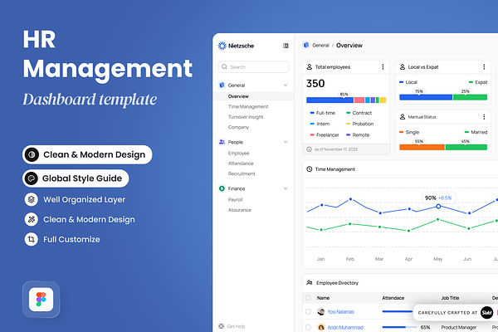Image resolution: width=498 pixels, height=332 pixels.
Task: Click the blue Local bar segment
Action: point(426,97)
